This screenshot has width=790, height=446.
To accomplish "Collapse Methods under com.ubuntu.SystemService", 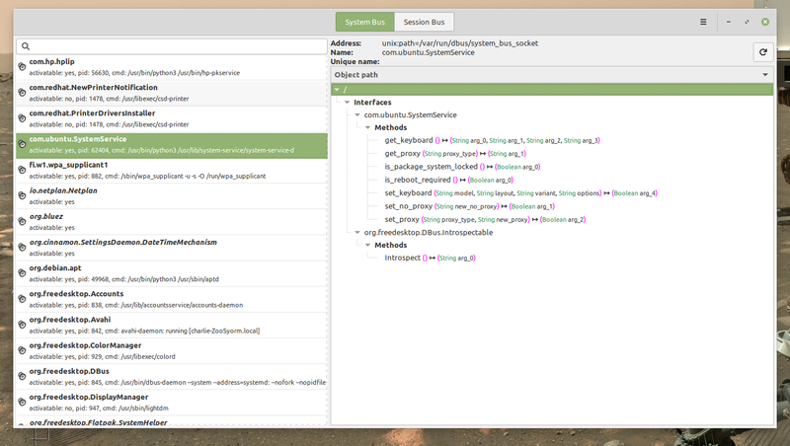I will 367,128.
